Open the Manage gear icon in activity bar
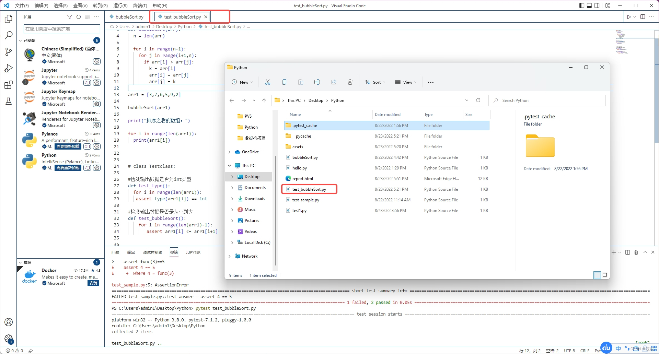 click(9, 339)
